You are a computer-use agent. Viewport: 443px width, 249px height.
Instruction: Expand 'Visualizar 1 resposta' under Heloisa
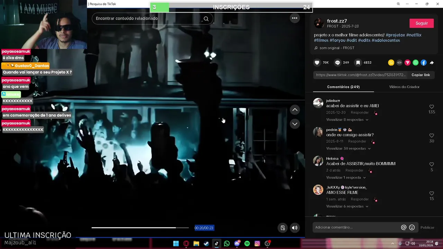pyautogui.click(x=346, y=177)
